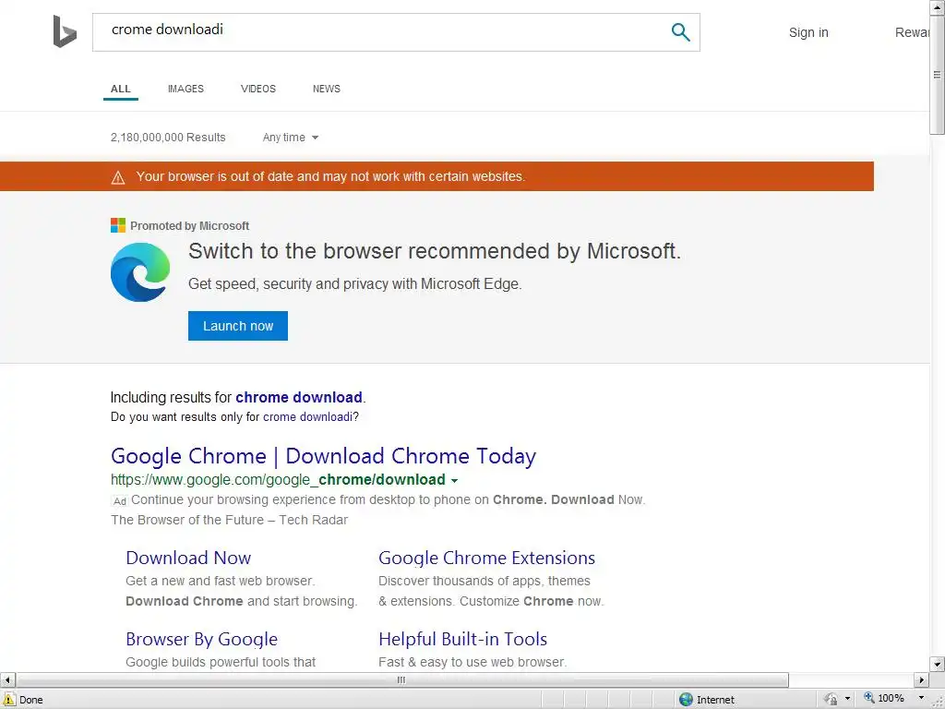
Task: Click the warning triangle in the orange banner
Action: (x=118, y=177)
